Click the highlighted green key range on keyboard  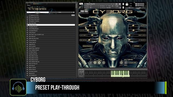120,74
